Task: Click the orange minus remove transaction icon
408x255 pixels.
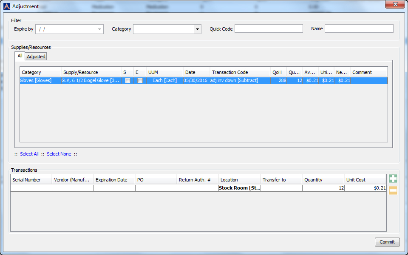Action: pyautogui.click(x=393, y=191)
